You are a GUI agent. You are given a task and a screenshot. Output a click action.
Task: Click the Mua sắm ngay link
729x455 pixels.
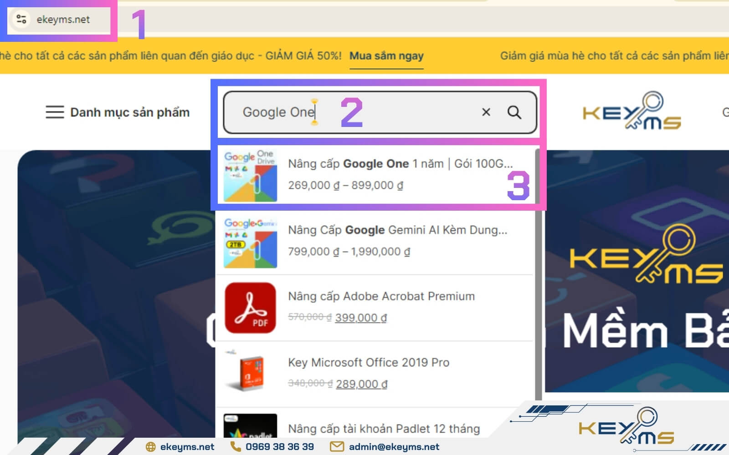386,56
